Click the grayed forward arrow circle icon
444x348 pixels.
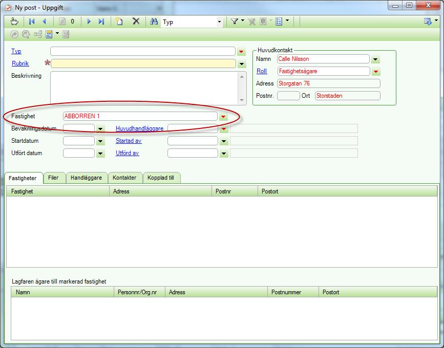click(x=14, y=34)
